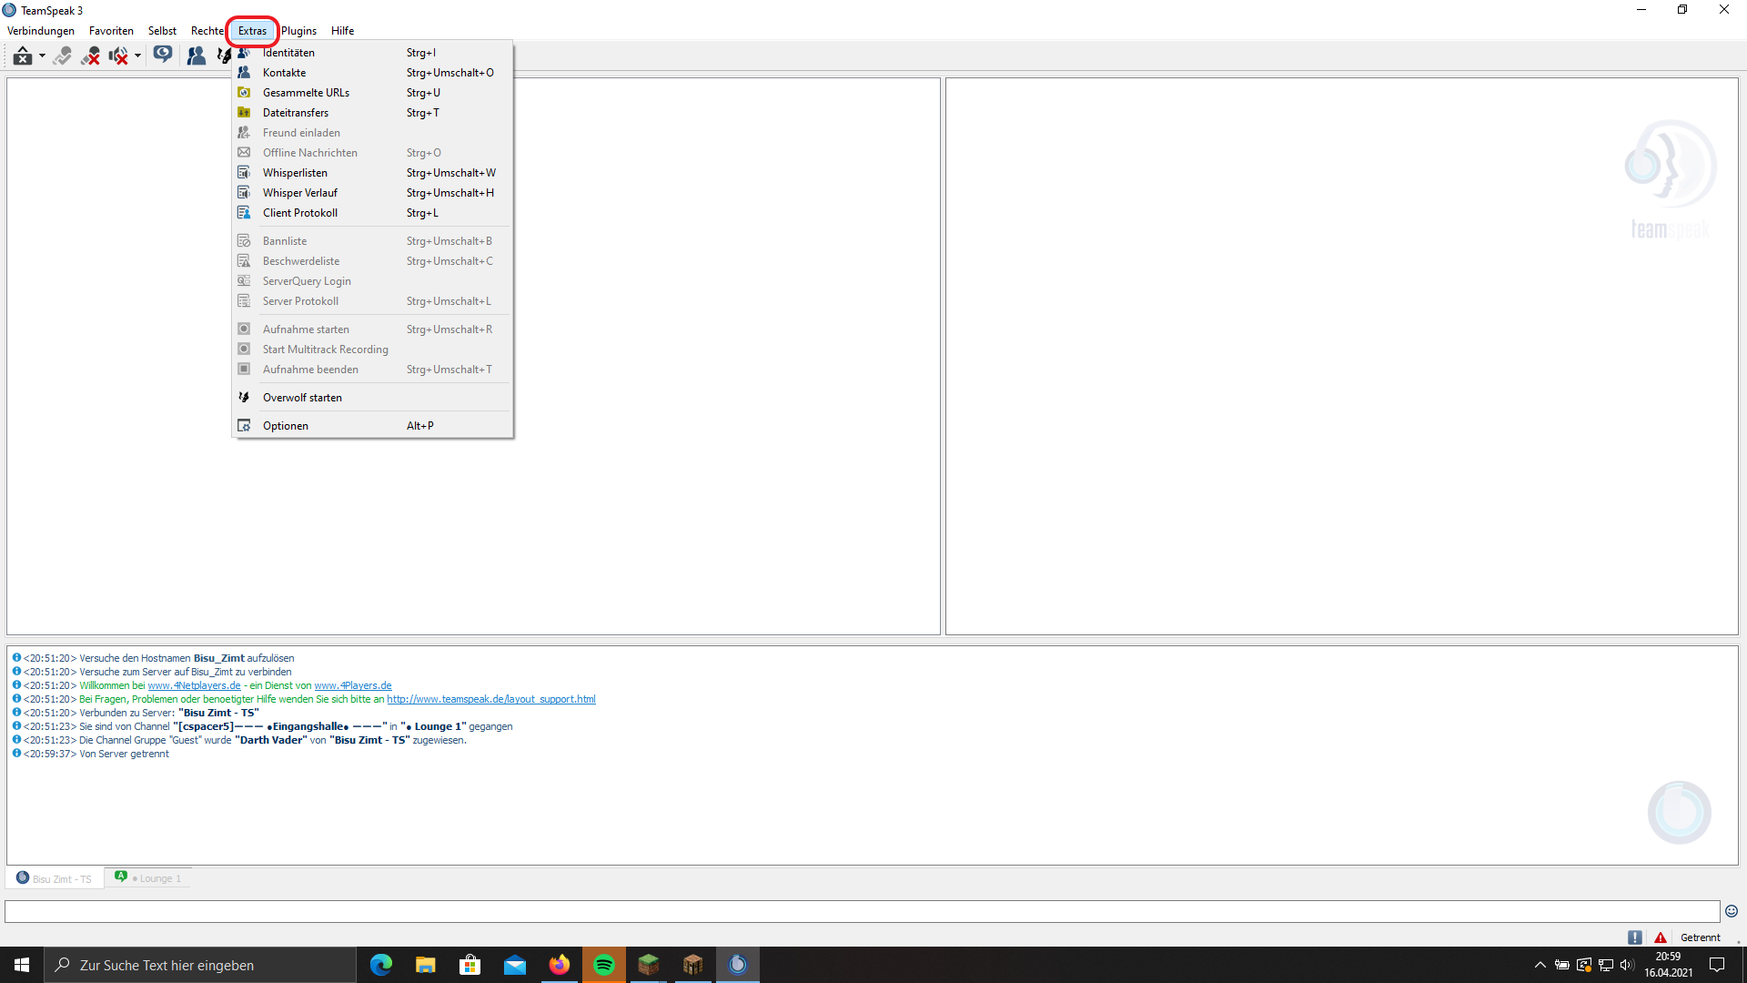This screenshot has height=983, width=1747.
Task: Open the Windows notification center icon
Action: (x=1717, y=965)
